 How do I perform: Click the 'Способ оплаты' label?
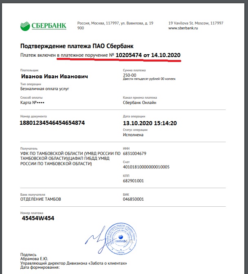pos(31,98)
